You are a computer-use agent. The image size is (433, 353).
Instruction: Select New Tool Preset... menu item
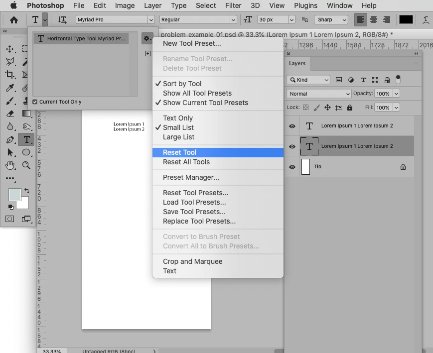(218, 44)
